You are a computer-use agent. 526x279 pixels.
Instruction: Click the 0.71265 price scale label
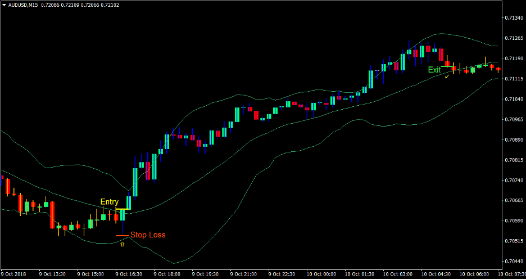511,38
